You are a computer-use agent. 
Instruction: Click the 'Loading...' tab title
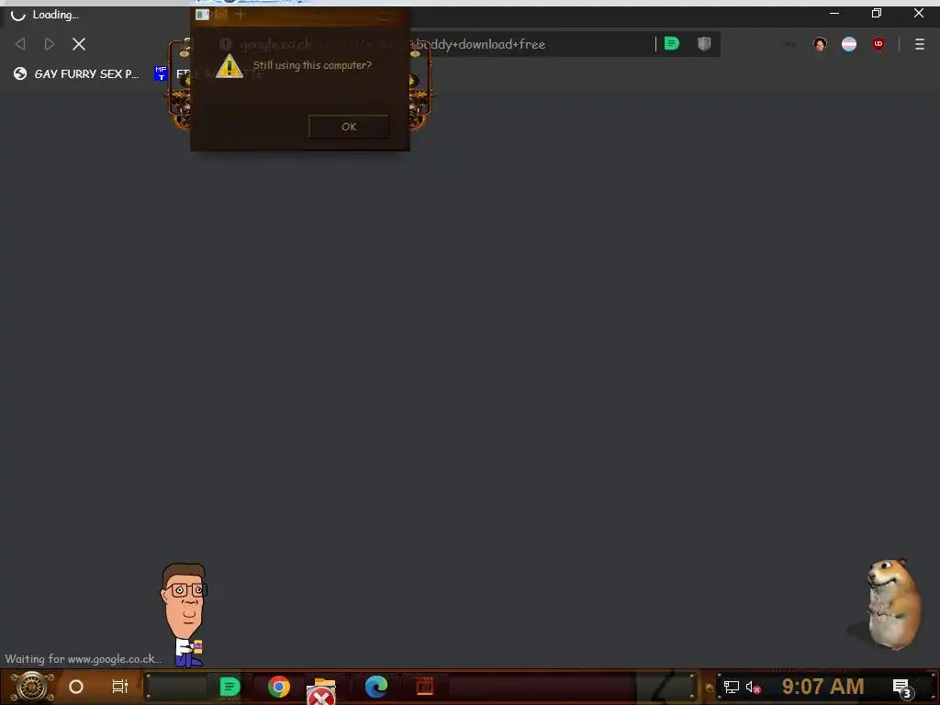(x=55, y=15)
